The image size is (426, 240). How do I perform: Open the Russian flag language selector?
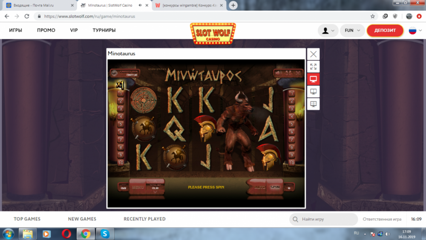[415, 31]
